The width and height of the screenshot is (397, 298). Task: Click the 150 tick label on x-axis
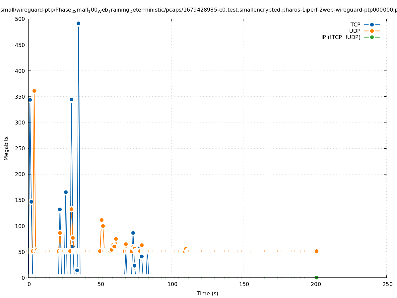point(244,284)
